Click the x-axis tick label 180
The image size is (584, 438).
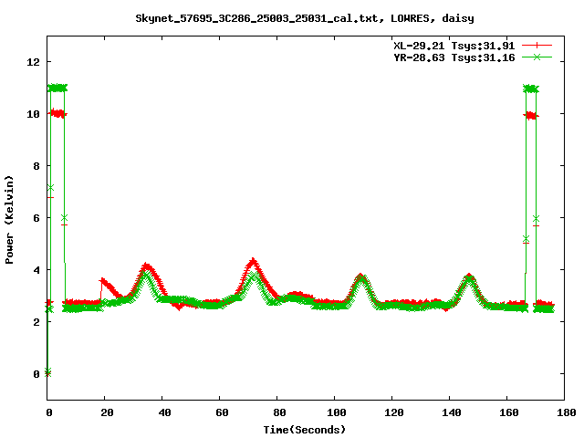(566, 412)
